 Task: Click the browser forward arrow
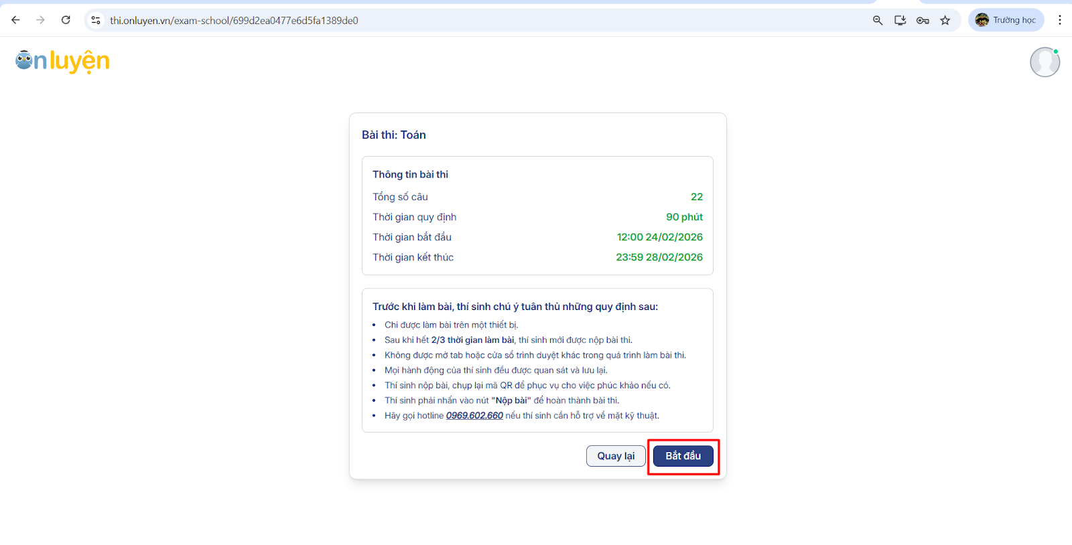point(41,20)
